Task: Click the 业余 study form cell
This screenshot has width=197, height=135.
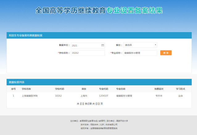Action: 180,96
